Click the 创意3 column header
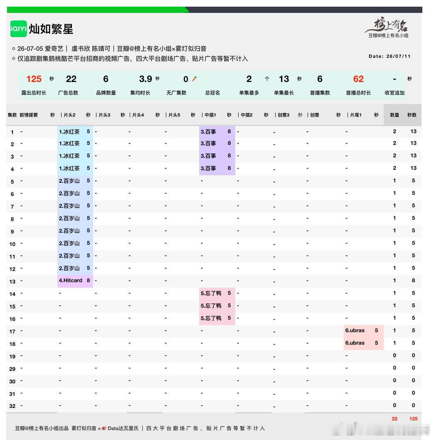The width and height of the screenshot is (434, 440). pyautogui.click(x=284, y=115)
